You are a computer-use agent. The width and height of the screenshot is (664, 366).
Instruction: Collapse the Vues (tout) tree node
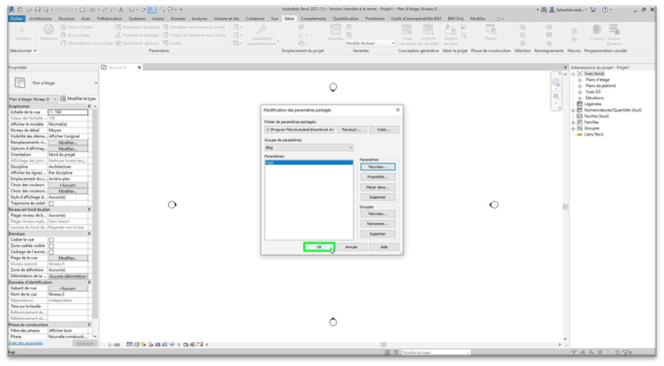tap(574, 74)
